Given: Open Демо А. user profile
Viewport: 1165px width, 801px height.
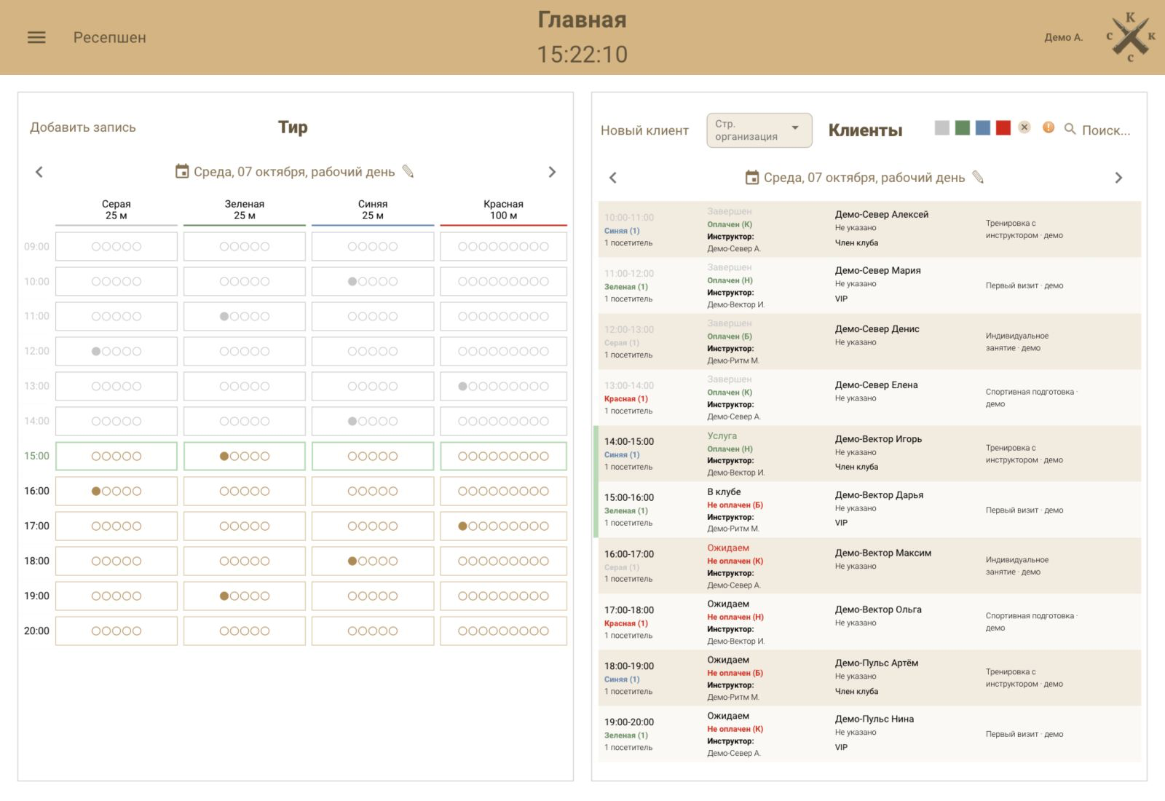Looking at the screenshot, I should click(x=1063, y=37).
